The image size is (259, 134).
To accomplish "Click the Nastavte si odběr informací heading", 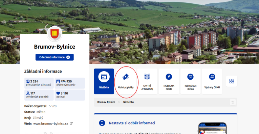I will click(132, 123).
